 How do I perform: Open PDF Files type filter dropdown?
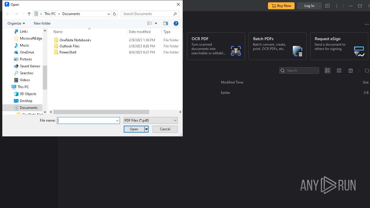tap(151, 120)
